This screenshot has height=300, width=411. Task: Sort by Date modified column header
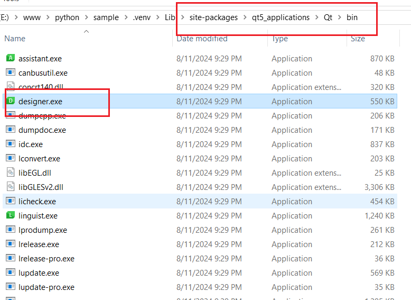coord(202,39)
